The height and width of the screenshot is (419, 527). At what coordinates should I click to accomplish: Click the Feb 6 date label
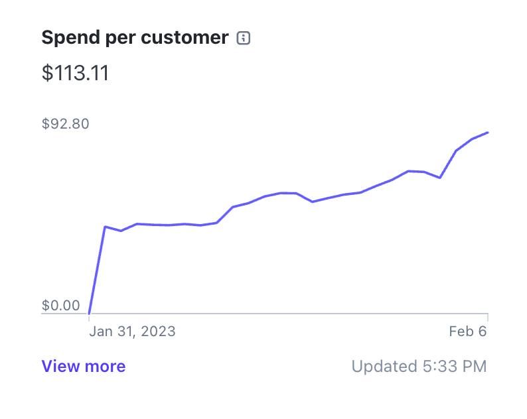(x=467, y=331)
